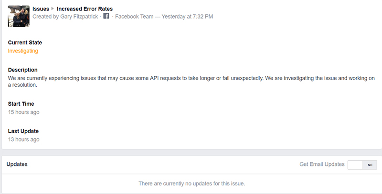The width and height of the screenshot is (382, 194).
Task: Click the no updates message text
Action: (x=192, y=184)
